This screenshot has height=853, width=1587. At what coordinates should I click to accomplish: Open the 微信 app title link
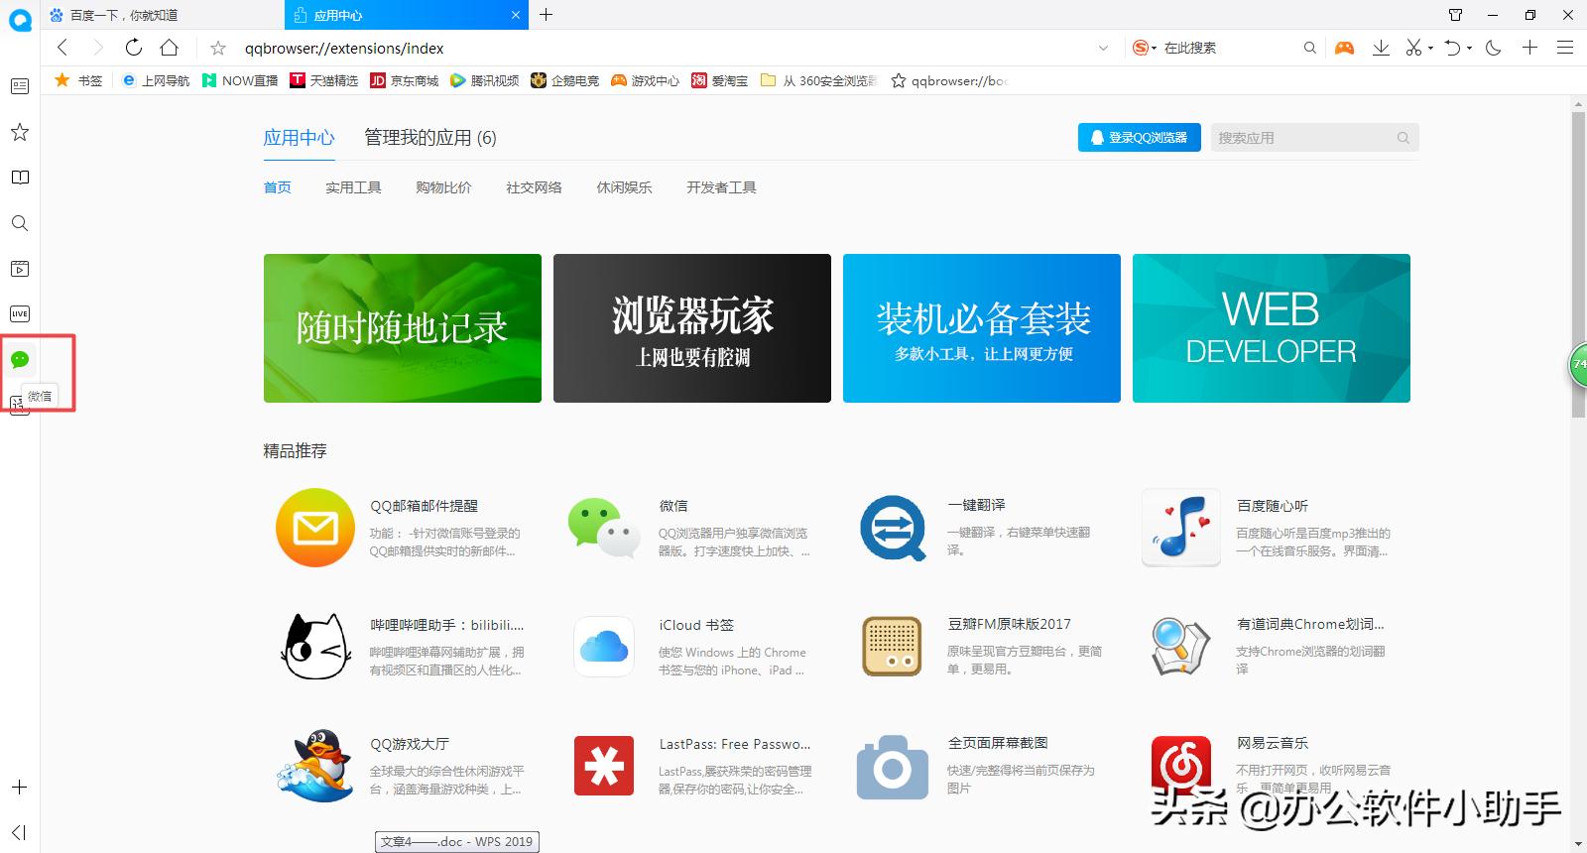coord(673,506)
